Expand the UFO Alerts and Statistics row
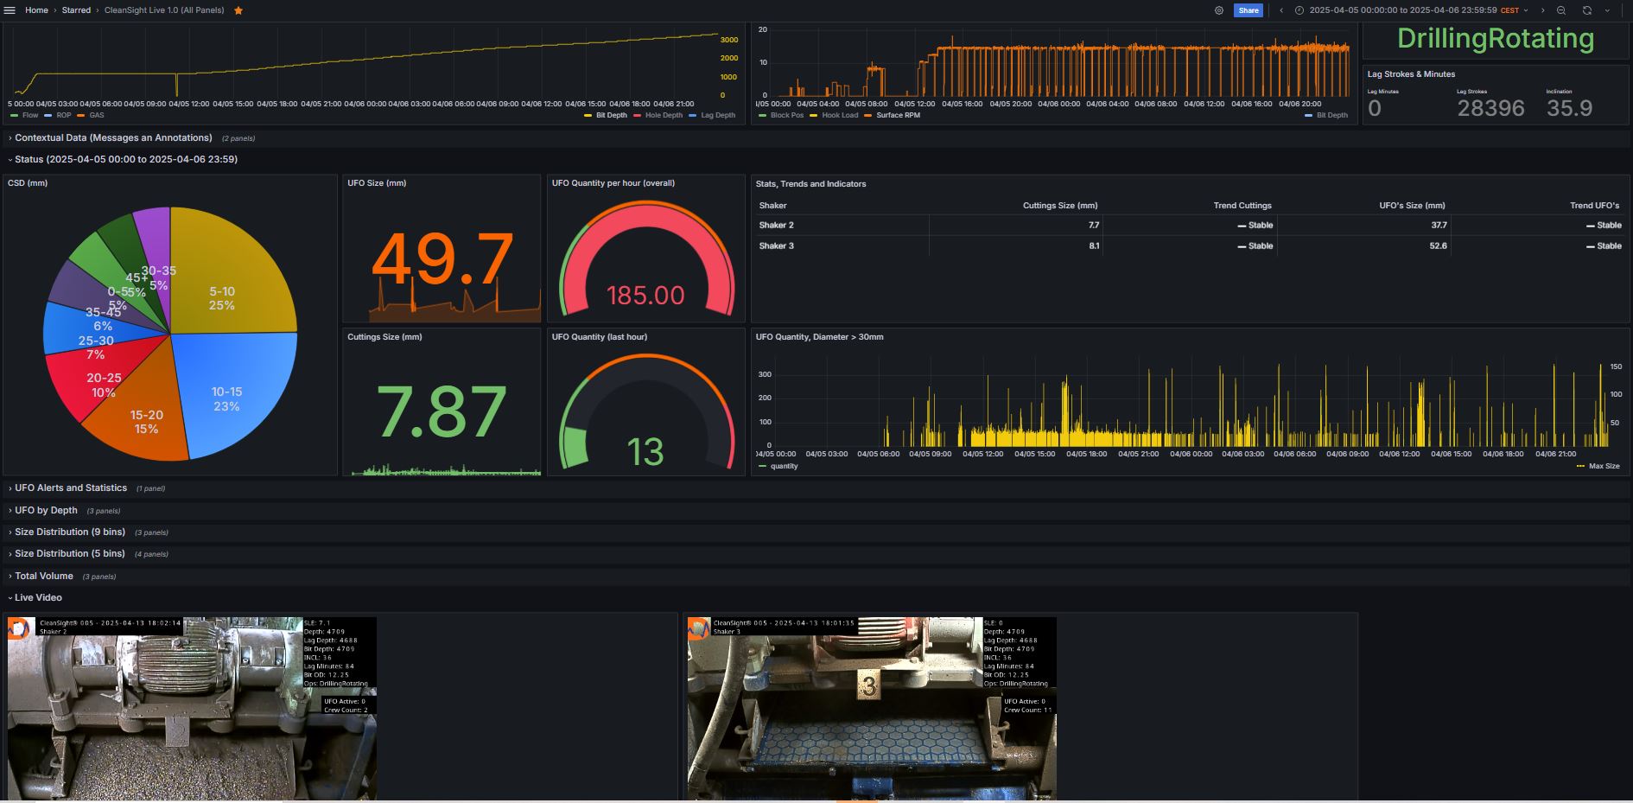Image resolution: width=1633 pixels, height=803 pixels. 71,488
